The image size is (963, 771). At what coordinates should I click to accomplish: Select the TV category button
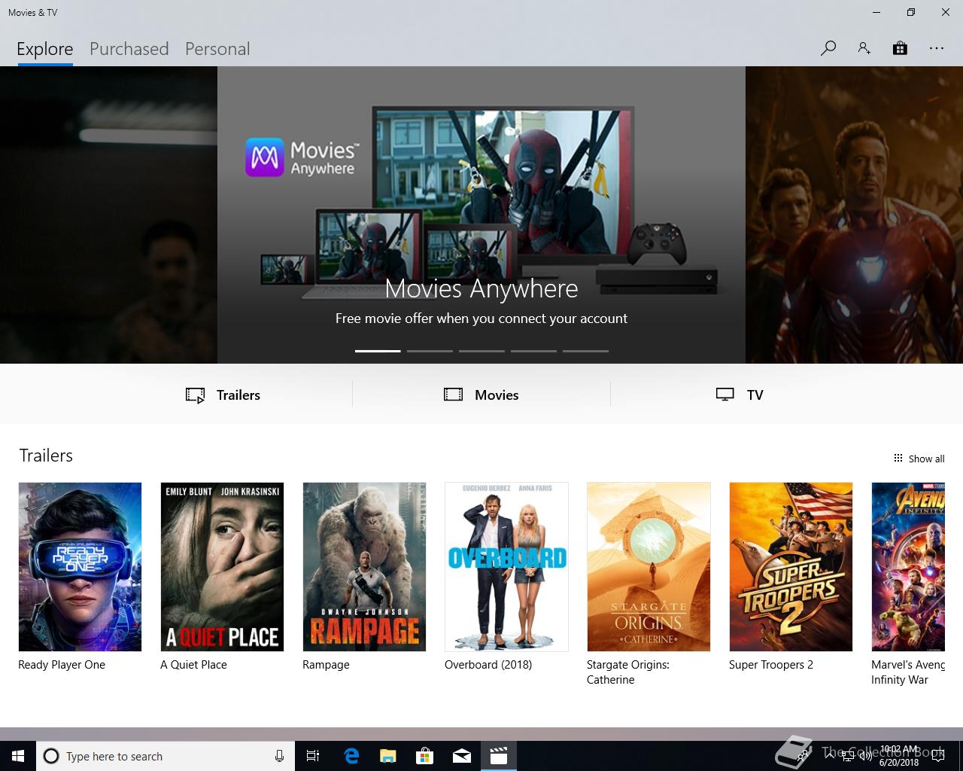(740, 395)
